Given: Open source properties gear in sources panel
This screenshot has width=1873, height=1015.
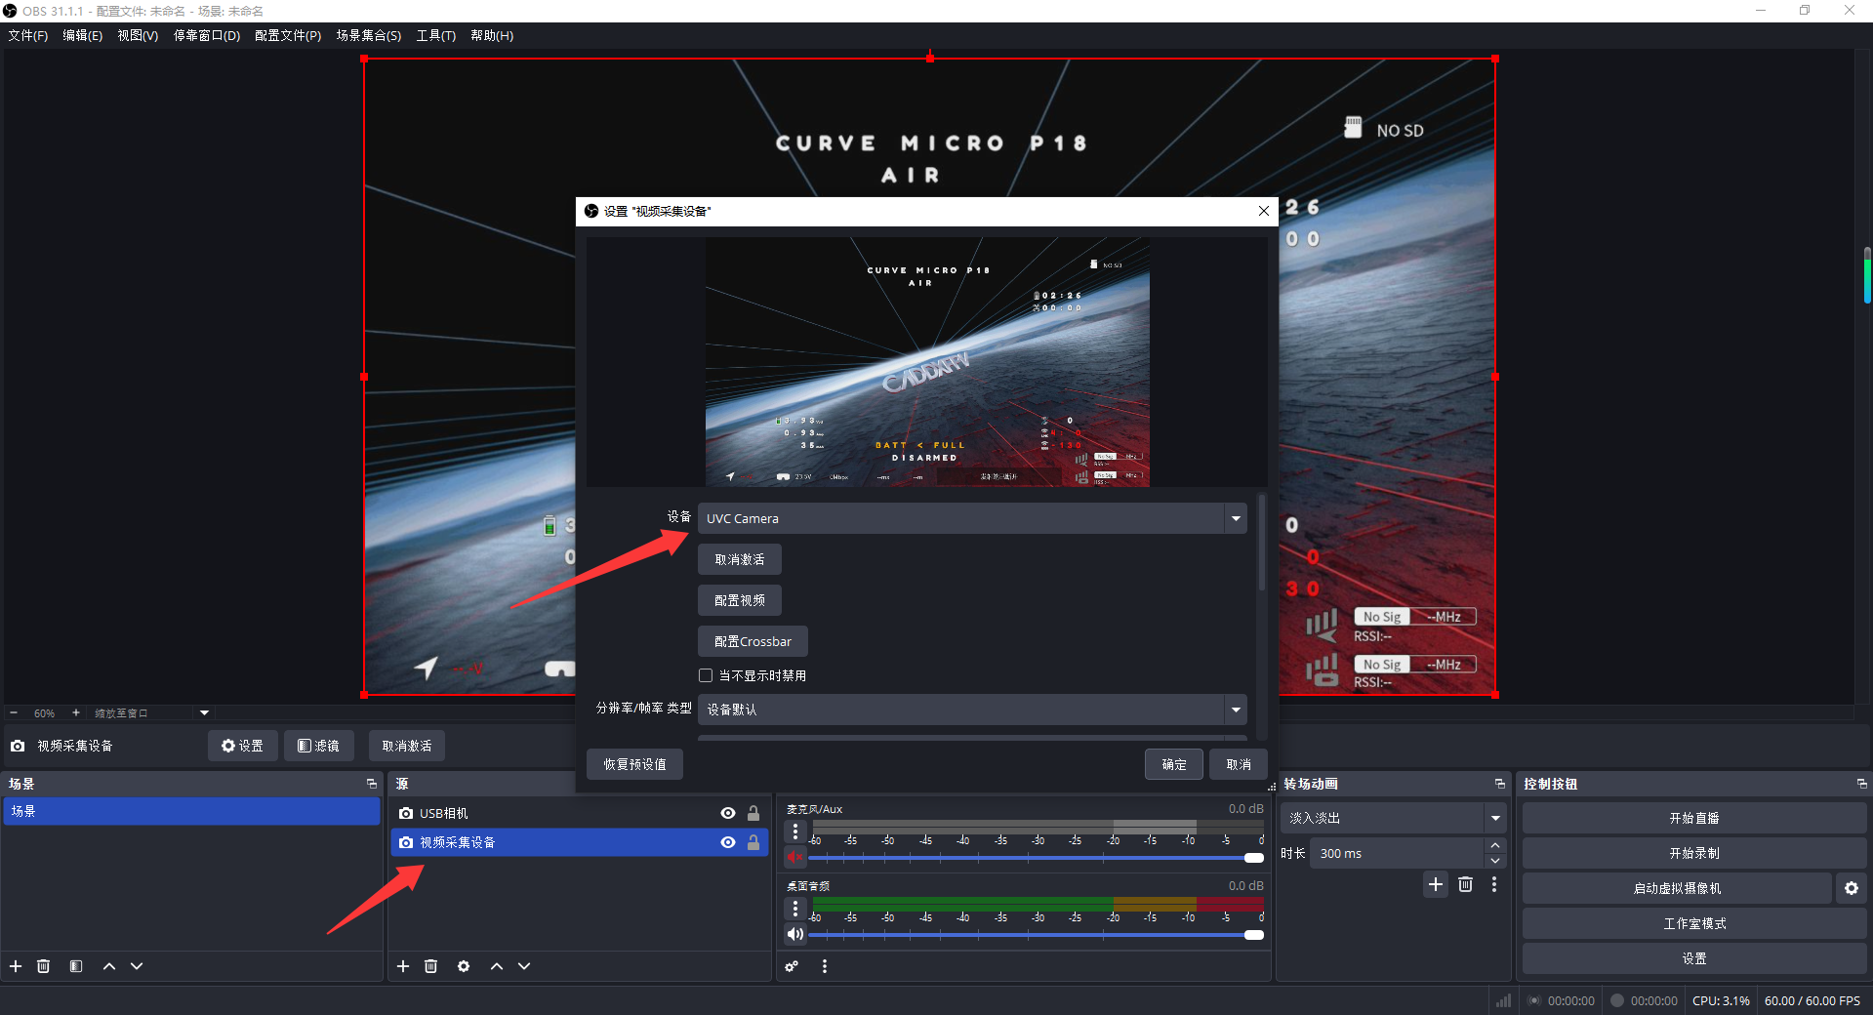Looking at the screenshot, I should coord(464,966).
